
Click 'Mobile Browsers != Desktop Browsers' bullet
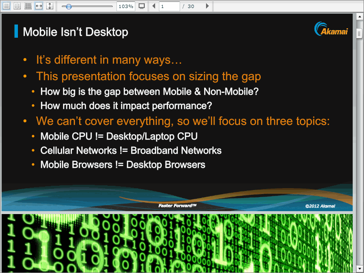point(123,165)
